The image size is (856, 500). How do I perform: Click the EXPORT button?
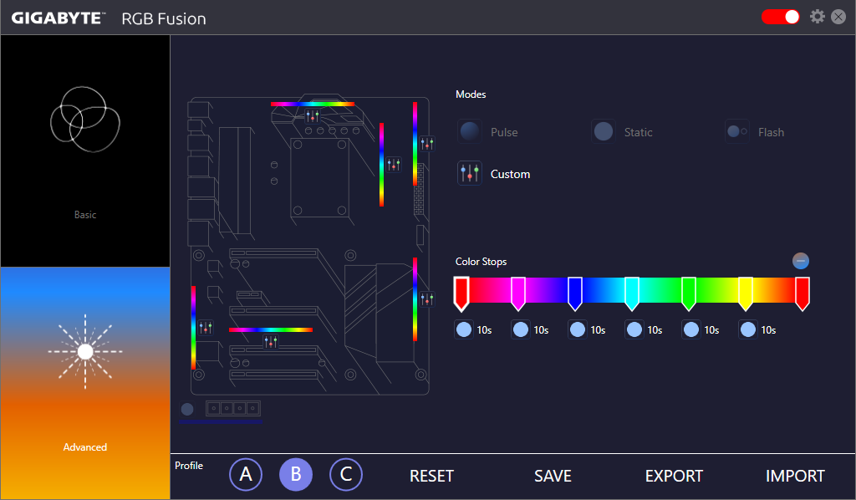[674, 476]
